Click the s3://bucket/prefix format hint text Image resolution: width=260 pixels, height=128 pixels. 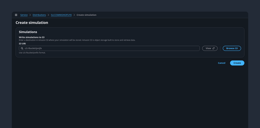[x=32, y=53]
